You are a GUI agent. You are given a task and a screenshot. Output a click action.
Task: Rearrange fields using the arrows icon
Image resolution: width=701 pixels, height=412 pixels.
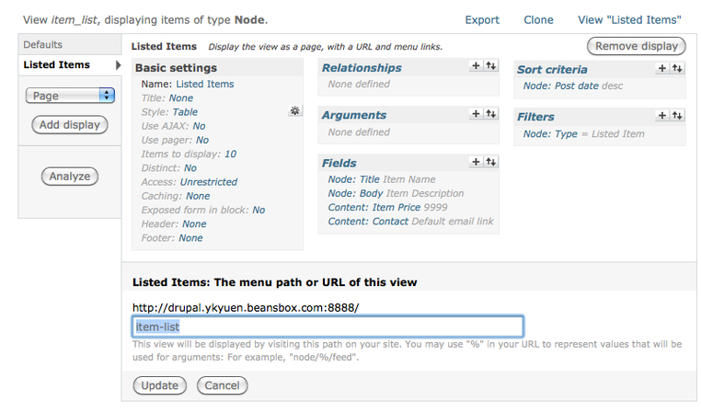pyautogui.click(x=490, y=162)
